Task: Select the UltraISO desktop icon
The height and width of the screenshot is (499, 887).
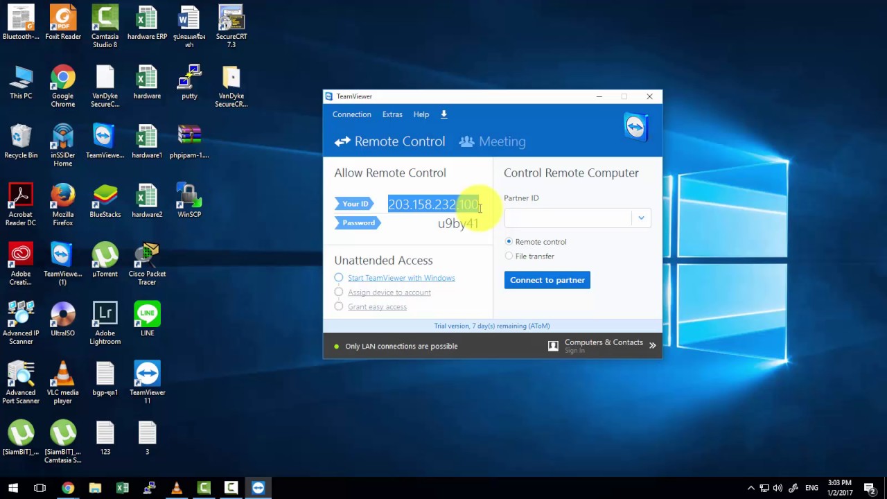Action: [63, 319]
